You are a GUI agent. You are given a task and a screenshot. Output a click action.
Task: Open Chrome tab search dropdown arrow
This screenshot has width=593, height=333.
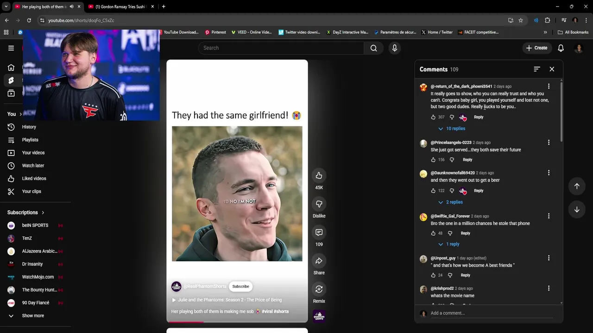(6, 6)
